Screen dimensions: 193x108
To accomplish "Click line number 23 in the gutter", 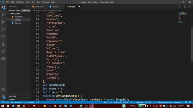I will [37, 52].
